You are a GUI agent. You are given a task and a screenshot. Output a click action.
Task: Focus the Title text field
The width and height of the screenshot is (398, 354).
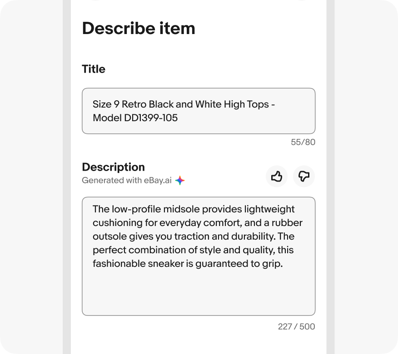pyautogui.click(x=199, y=111)
